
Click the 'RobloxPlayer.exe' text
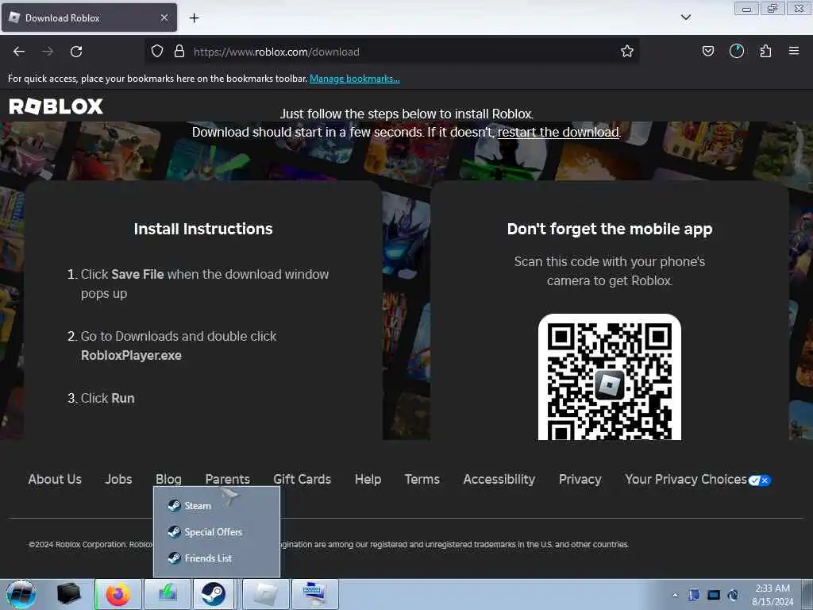click(131, 356)
